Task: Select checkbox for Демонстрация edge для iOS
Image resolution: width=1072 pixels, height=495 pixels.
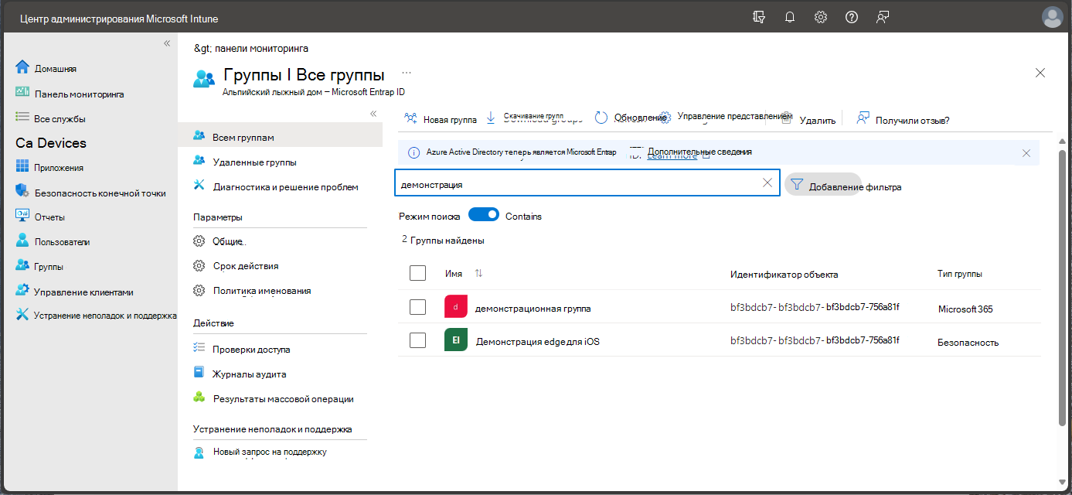Action: coord(417,340)
